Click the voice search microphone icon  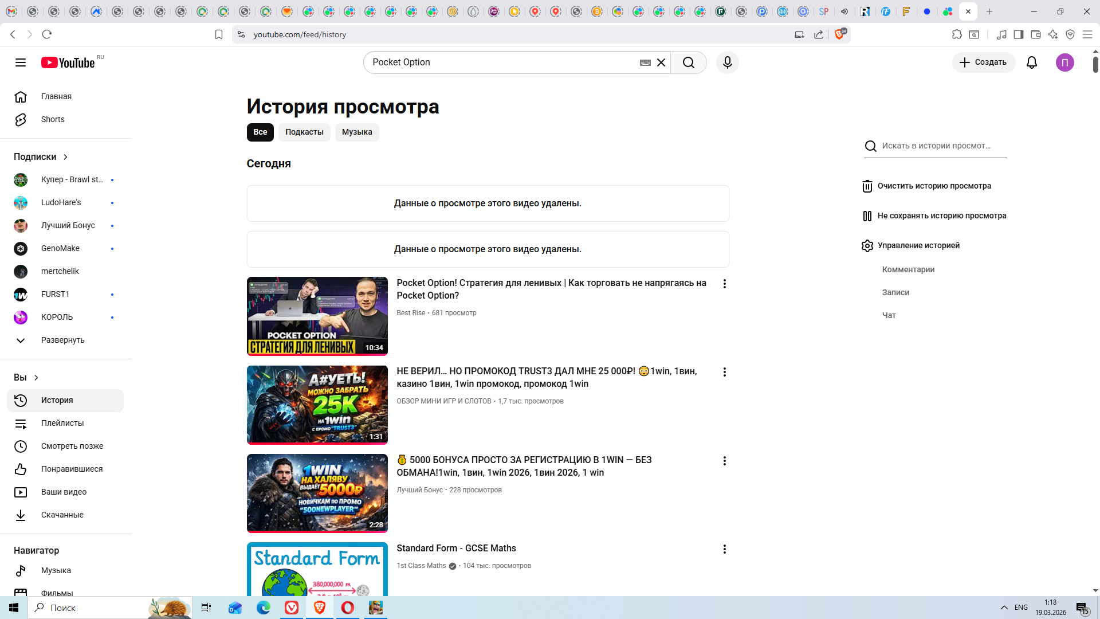727,62
